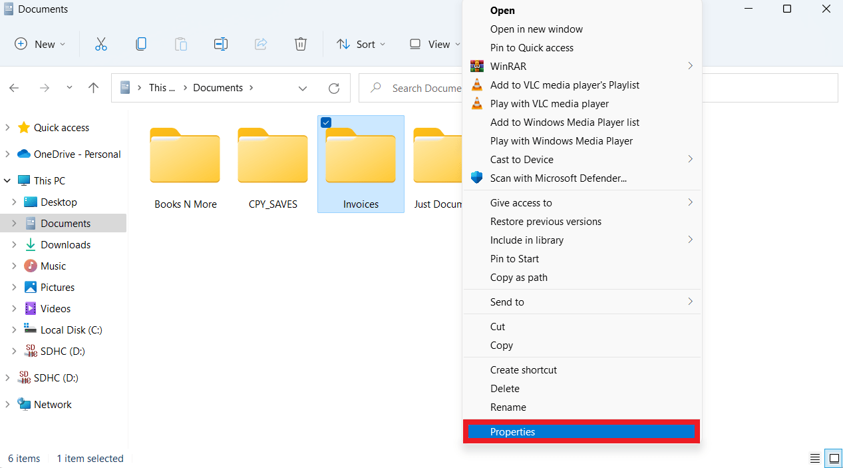Refresh the current folder view

coord(334,88)
